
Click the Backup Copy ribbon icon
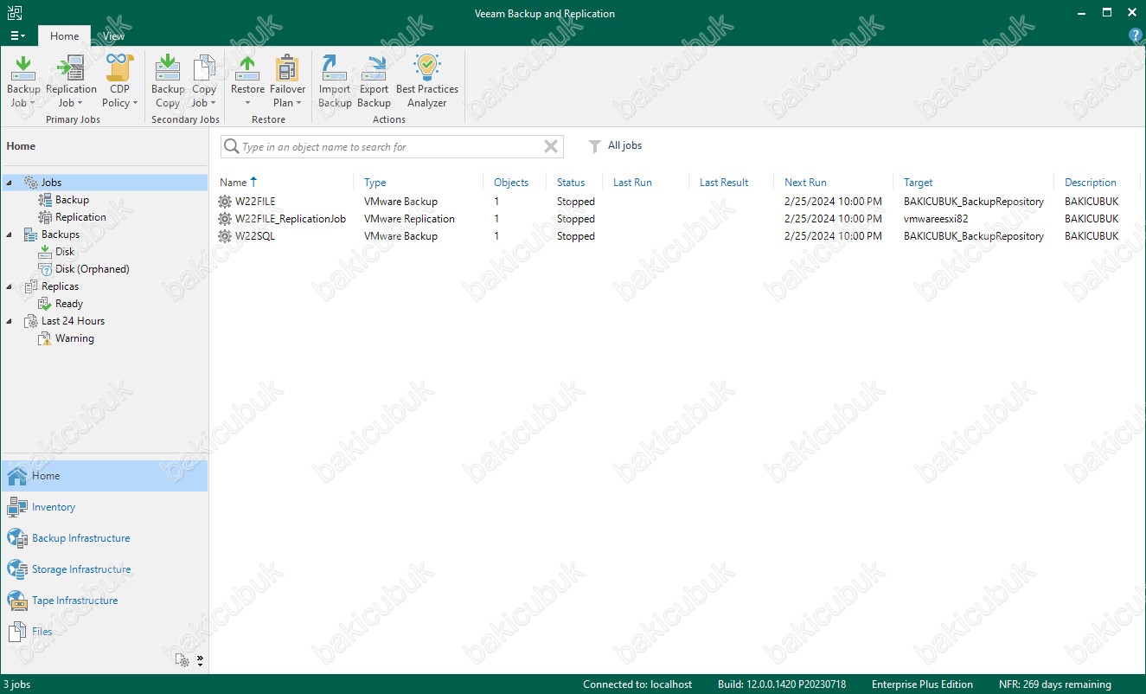click(x=168, y=67)
